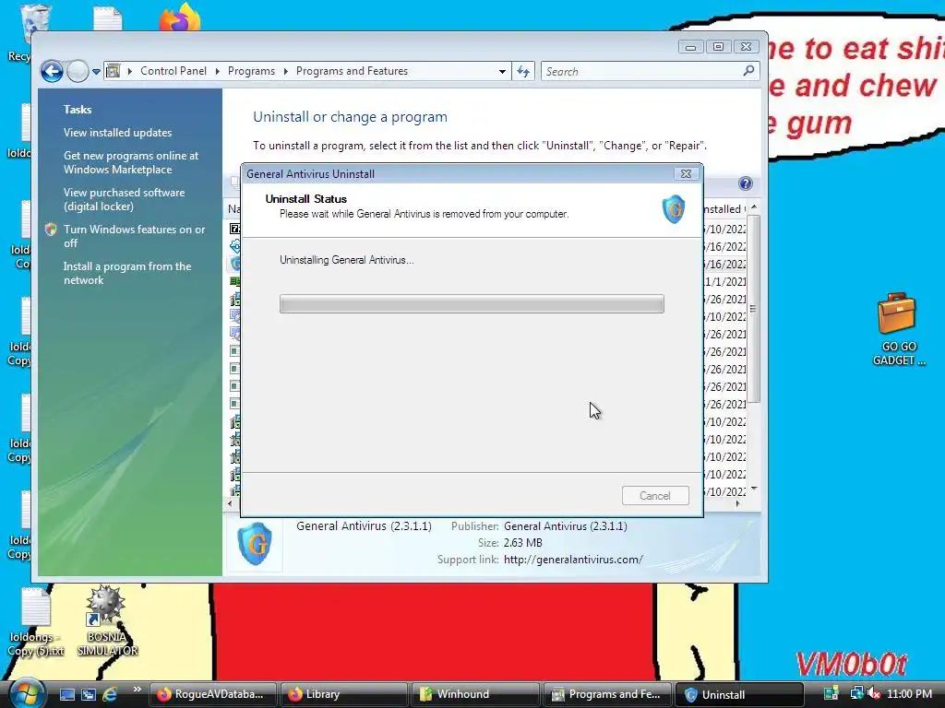Click Show Desktop quick launch icon
Viewport: 945px width, 708px height.
pyautogui.click(x=66, y=694)
